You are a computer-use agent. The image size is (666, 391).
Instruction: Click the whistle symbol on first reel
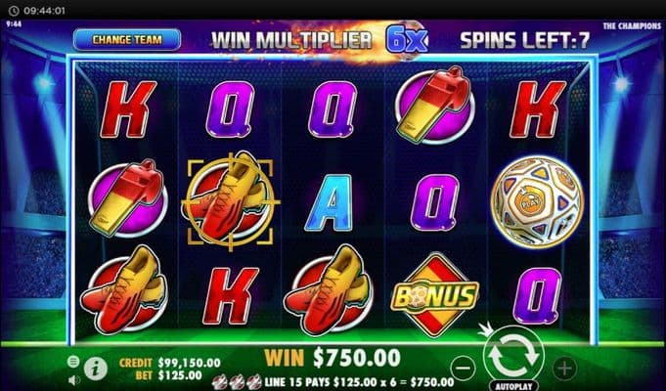tap(128, 198)
